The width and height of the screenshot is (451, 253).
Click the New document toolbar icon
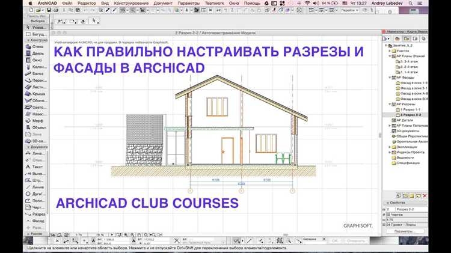(x=31, y=10)
